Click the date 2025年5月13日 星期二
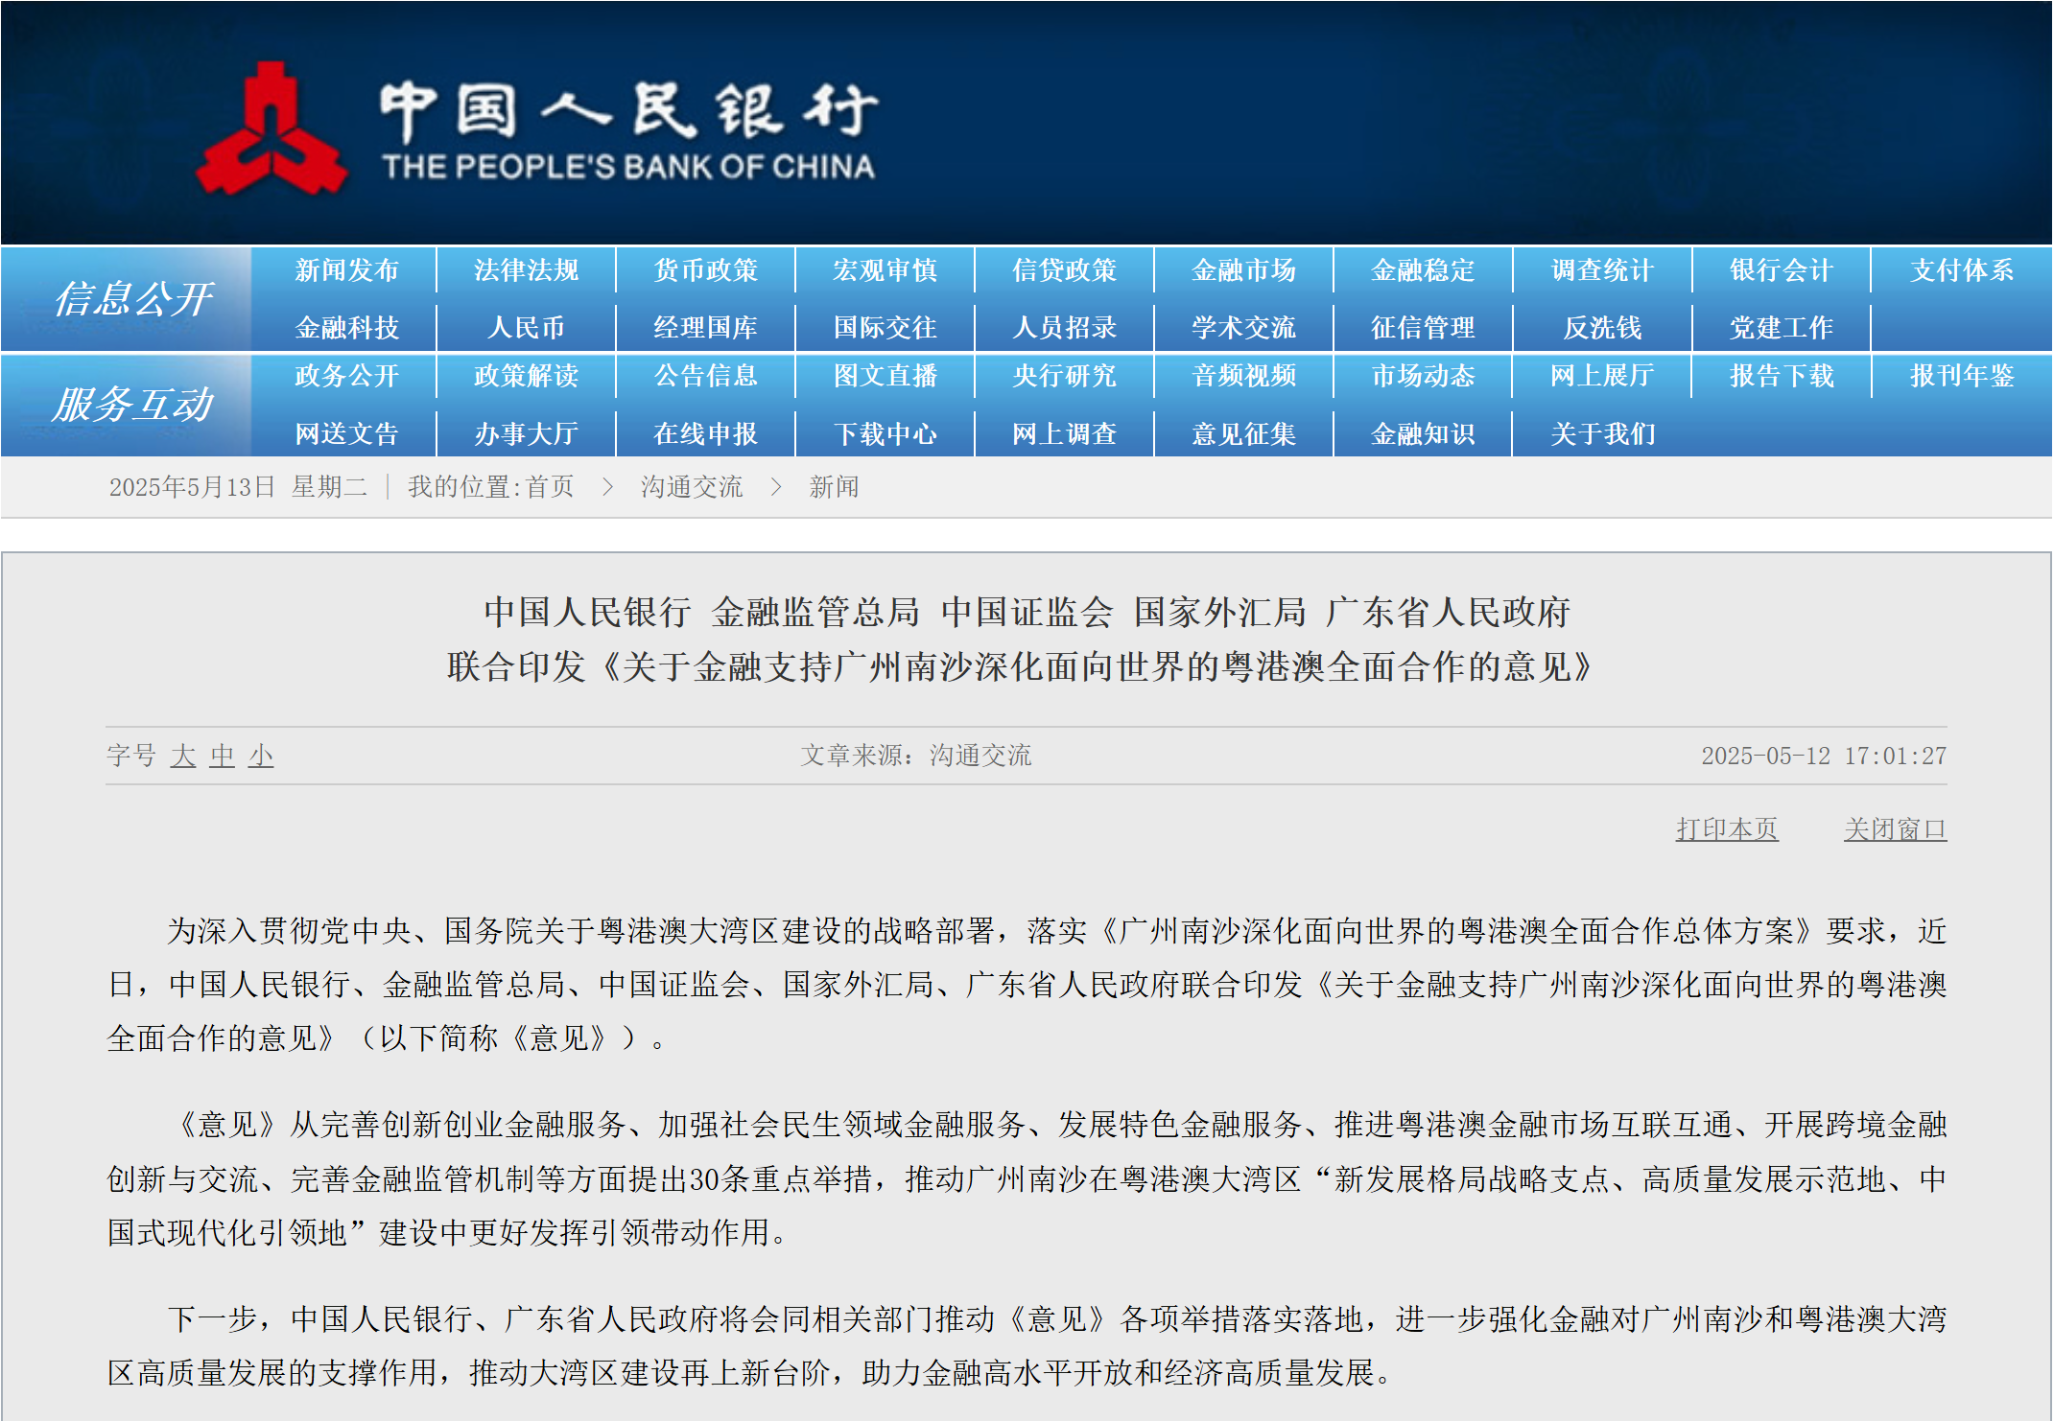This screenshot has height=1421, width=2054. tap(238, 487)
